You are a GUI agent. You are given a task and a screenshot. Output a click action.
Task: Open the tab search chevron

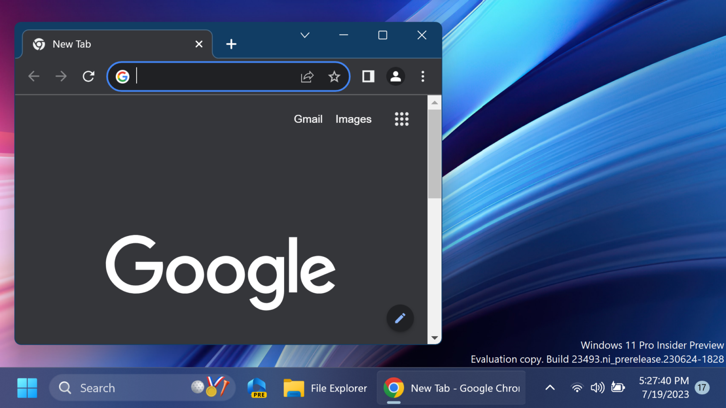304,35
